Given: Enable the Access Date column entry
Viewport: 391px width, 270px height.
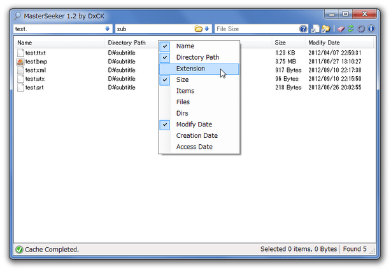Looking at the screenshot, I should tap(199, 147).
